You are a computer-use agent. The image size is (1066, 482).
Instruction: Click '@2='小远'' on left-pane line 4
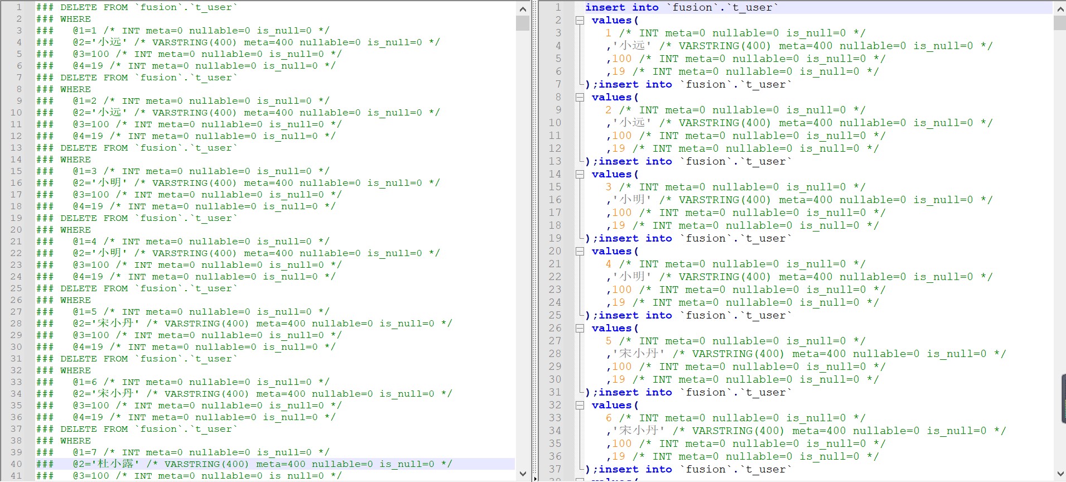(x=100, y=42)
